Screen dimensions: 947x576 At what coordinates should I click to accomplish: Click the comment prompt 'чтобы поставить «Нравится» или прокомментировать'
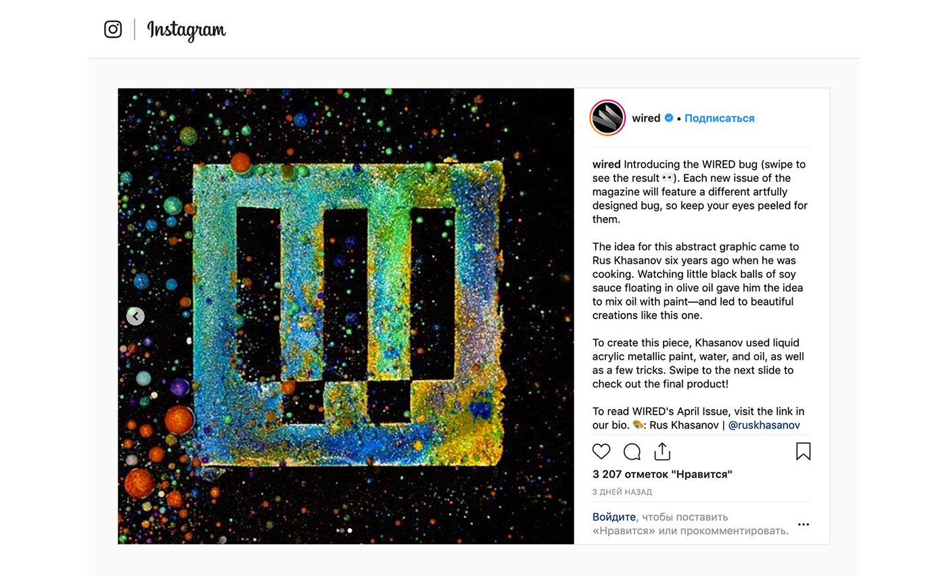pyautogui.click(x=691, y=524)
